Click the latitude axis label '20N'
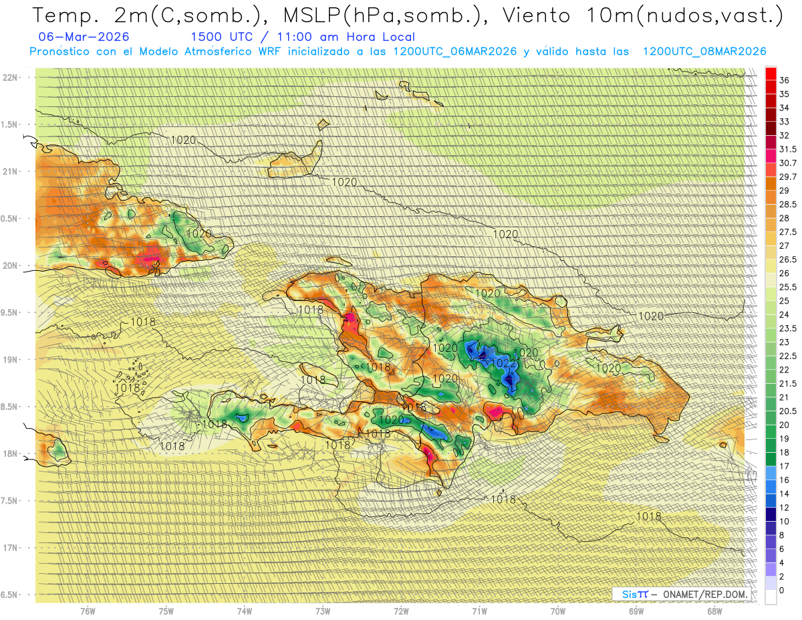Screen dimensions: 802x620 11,266
